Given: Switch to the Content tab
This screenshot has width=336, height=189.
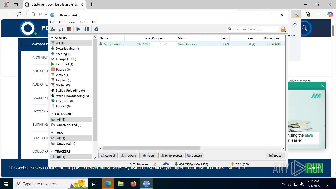Looking at the screenshot, I should 195,155.
